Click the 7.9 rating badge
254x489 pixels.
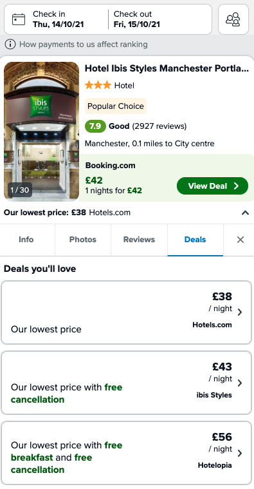[95, 126]
